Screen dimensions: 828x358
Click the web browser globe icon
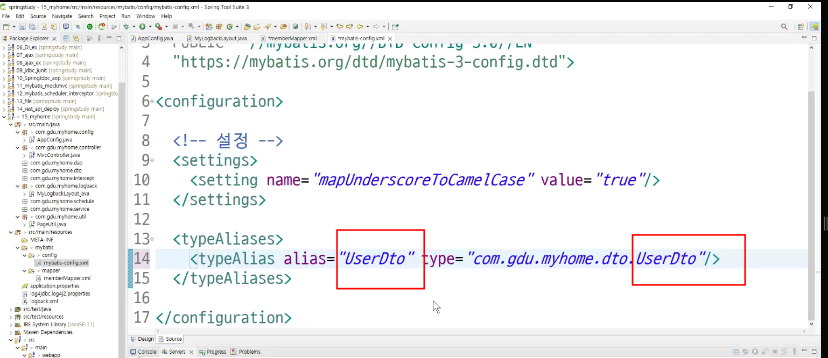[295, 26]
